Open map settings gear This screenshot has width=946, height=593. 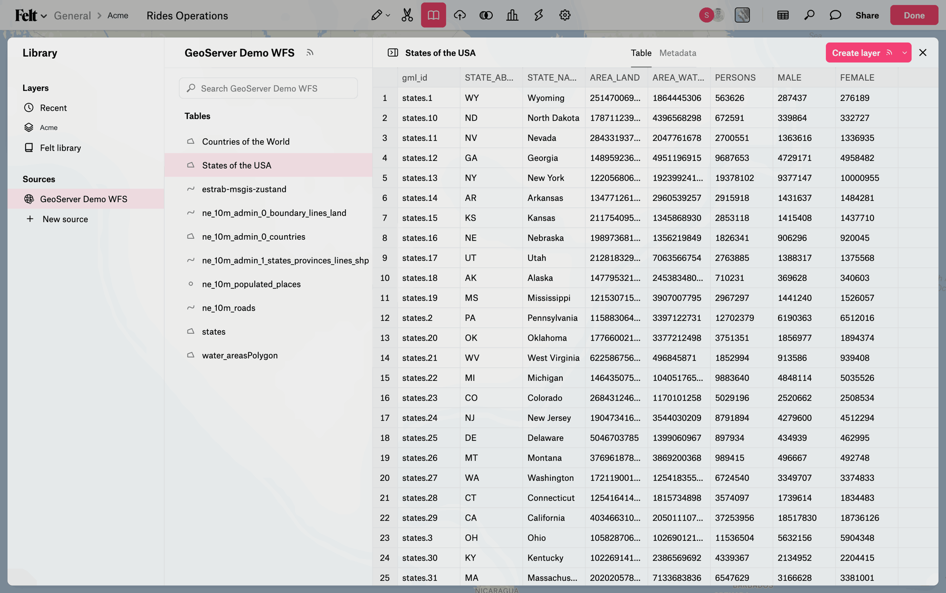(x=565, y=15)
